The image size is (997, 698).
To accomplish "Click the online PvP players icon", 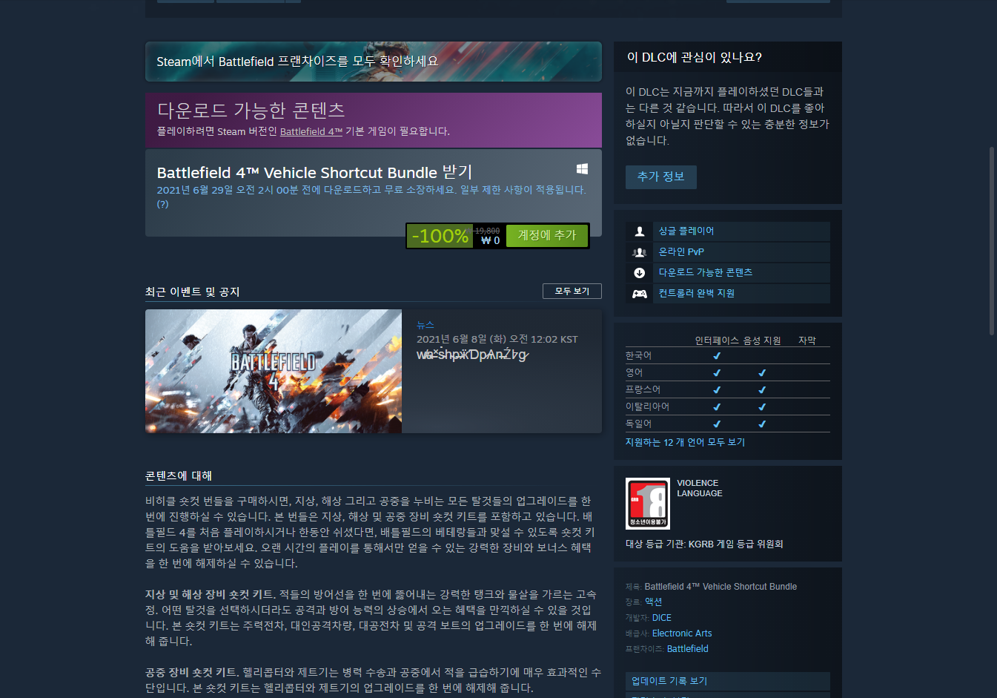I will tap(639, 252).
